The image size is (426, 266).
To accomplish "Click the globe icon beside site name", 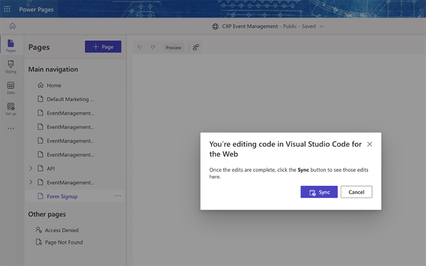I will coord(215,27).
